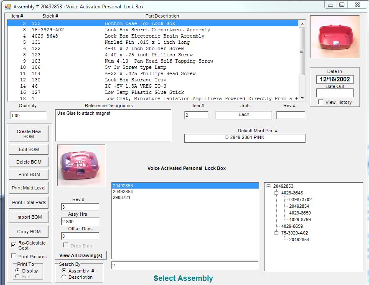Select assembly 20492854 in the assembly list
369x285 pixels.
185,192
